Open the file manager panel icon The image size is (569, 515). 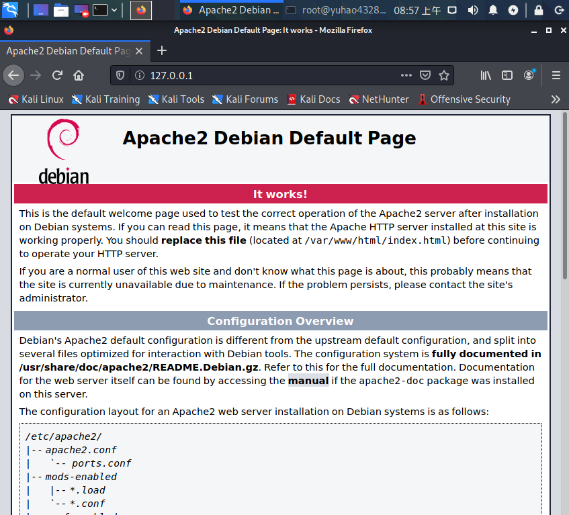pos(61,10)
